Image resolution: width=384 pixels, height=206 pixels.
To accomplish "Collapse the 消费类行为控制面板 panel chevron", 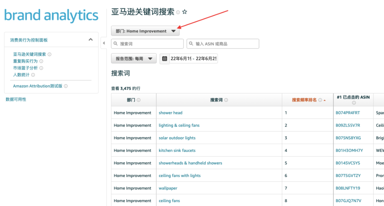I will click(91, 40).
